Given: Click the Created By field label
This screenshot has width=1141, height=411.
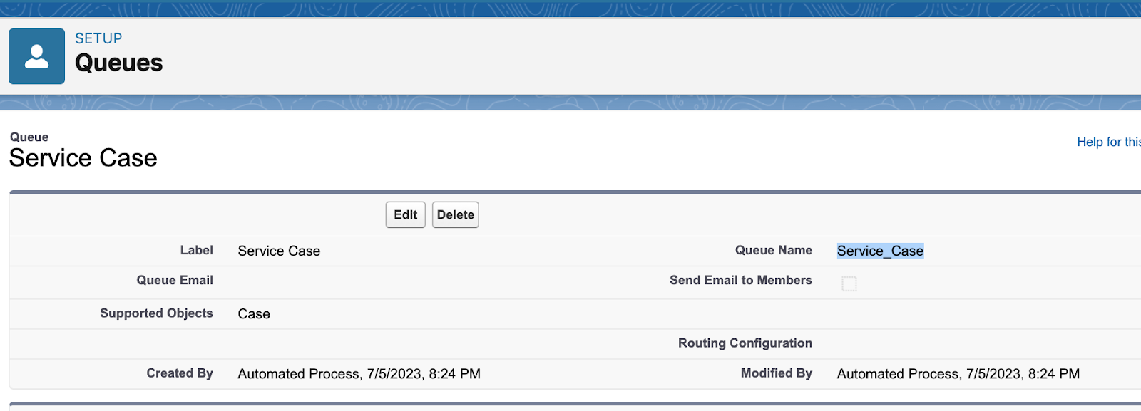Looking at the screenshot, I should (180, 373).
